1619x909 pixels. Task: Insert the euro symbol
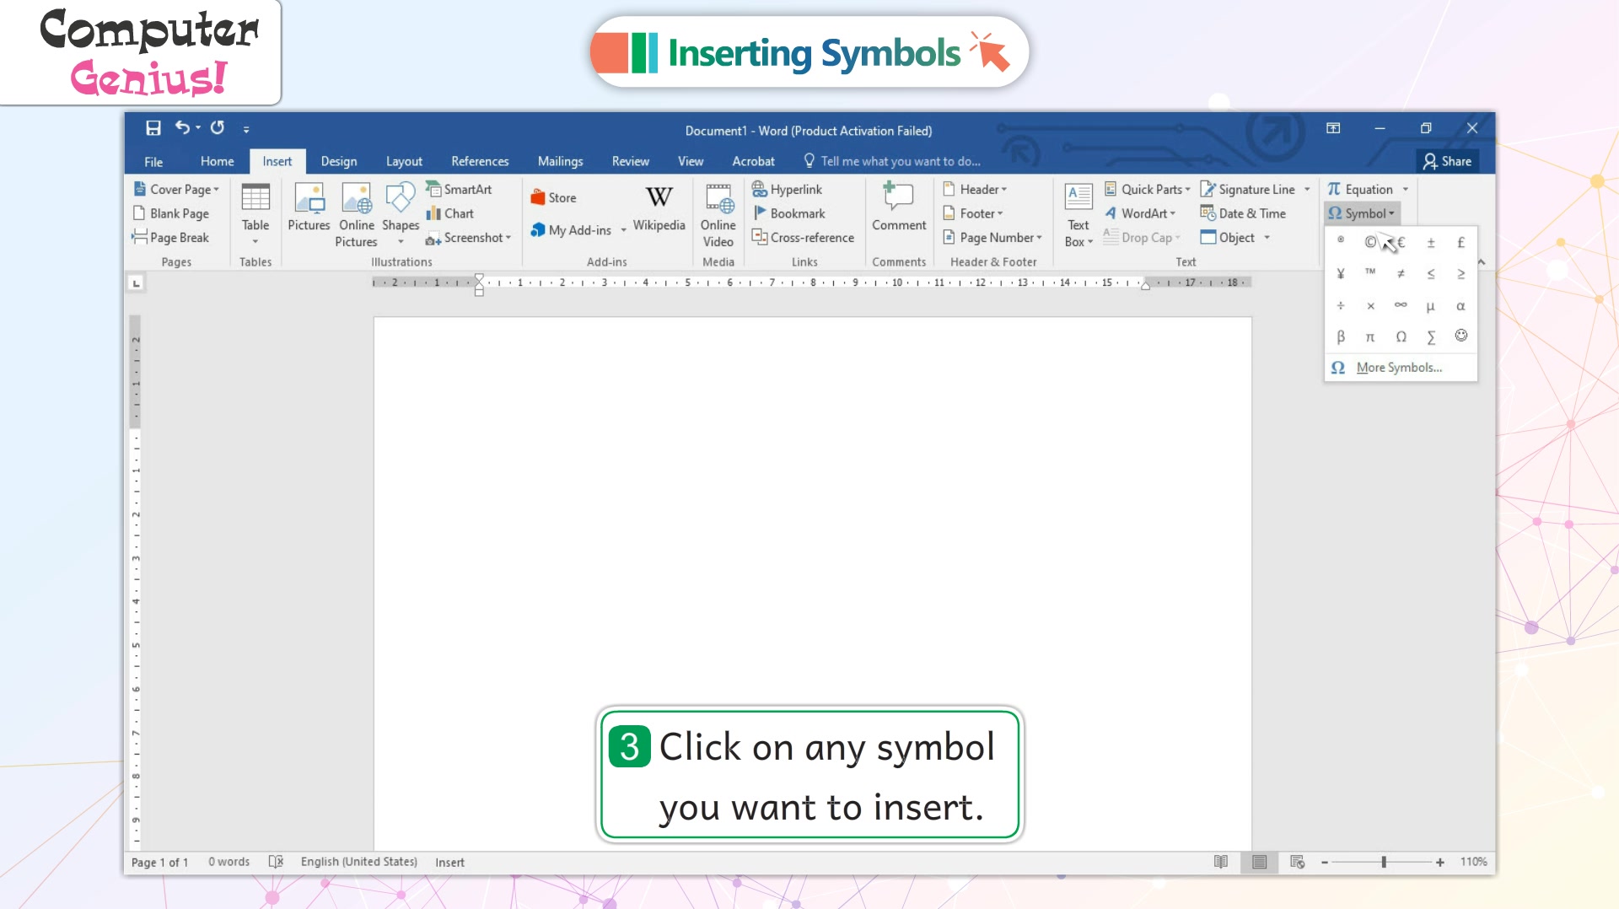1401,242
